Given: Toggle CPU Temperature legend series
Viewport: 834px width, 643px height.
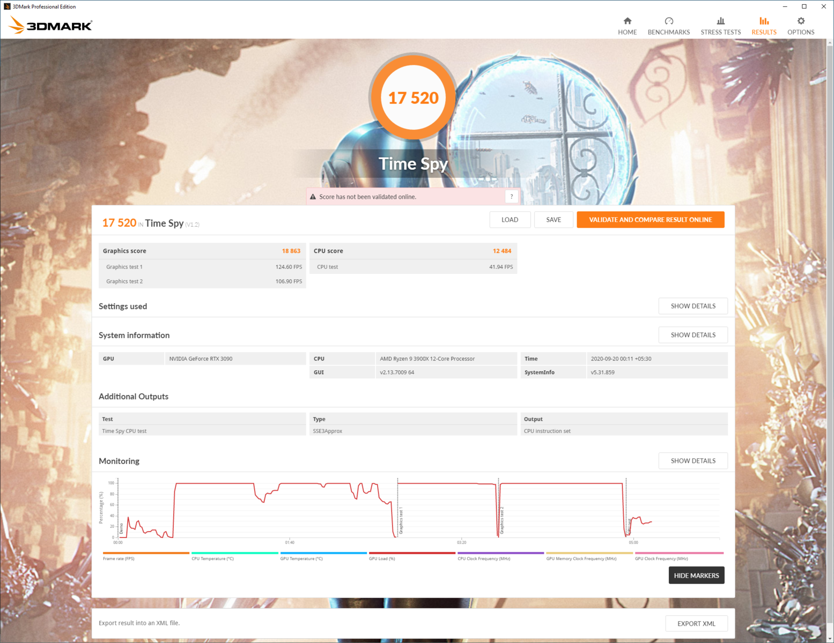Looking at the screenshot, I should pyautogui.click(x=235, y=556).
